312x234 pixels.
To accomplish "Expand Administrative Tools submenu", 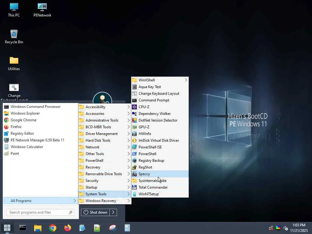I will pyautogui.click(x=105, y=120).
